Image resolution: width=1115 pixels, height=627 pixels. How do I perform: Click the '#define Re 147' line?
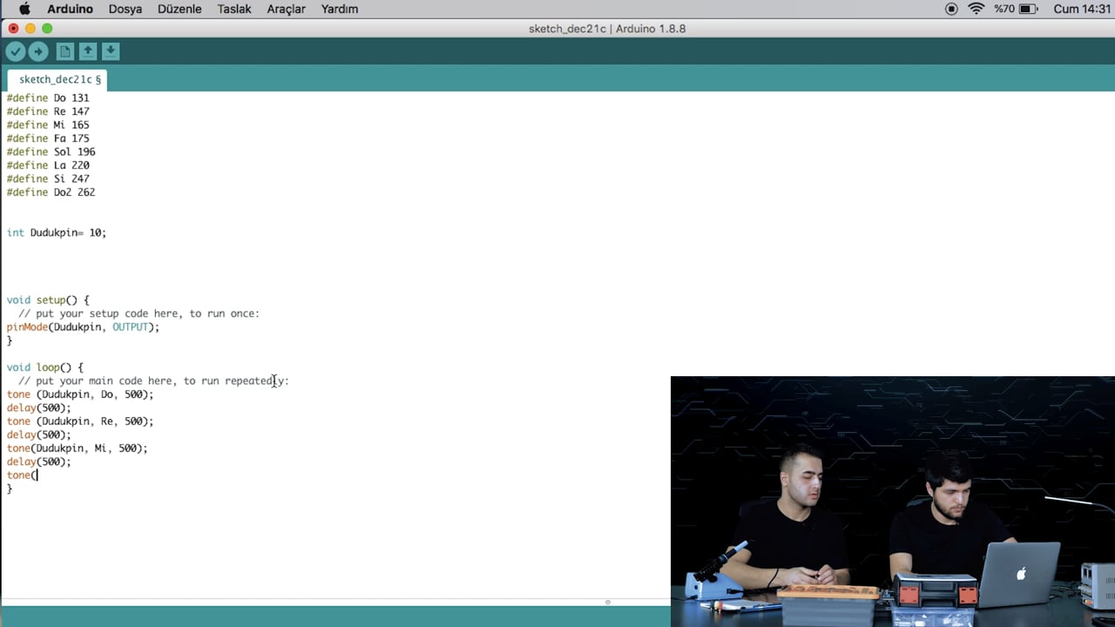48,111
